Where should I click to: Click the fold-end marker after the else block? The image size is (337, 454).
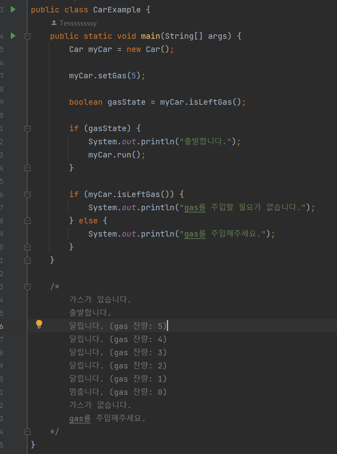27,247
